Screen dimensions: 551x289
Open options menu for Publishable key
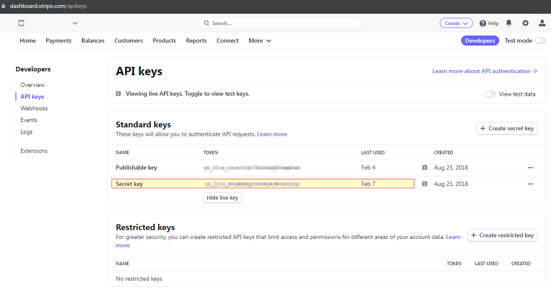(x=530, y=168)
